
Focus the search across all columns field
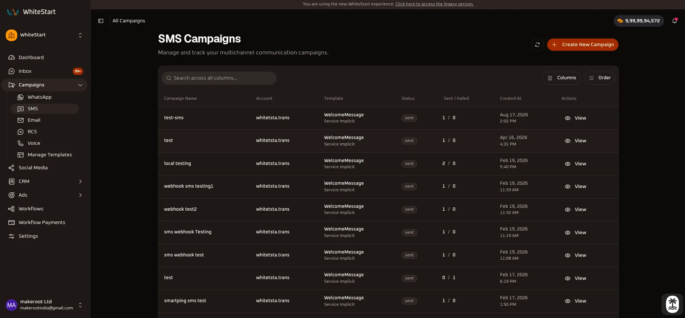219,78
